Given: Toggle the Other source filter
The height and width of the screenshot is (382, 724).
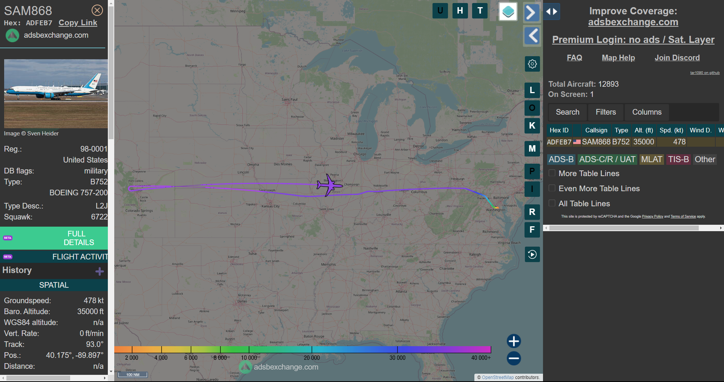Looking at the screenshot, I should click(x=705, y=160).
